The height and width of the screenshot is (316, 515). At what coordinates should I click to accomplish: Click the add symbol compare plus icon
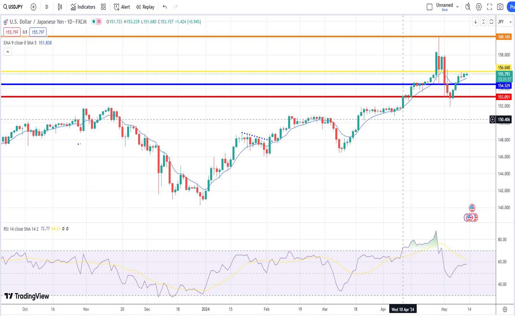tap(33, 7)
